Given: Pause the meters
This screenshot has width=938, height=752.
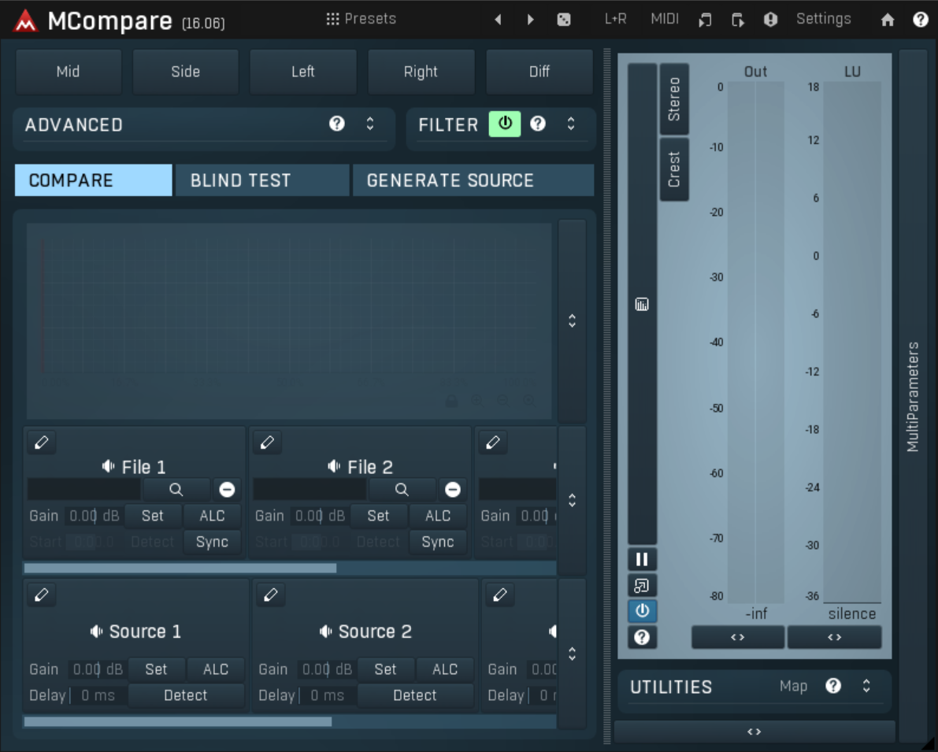Looking at the screenshot, I should pos(642,559).
